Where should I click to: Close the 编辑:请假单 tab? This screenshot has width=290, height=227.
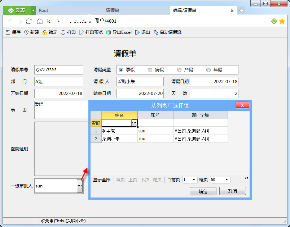pos(232,11)
